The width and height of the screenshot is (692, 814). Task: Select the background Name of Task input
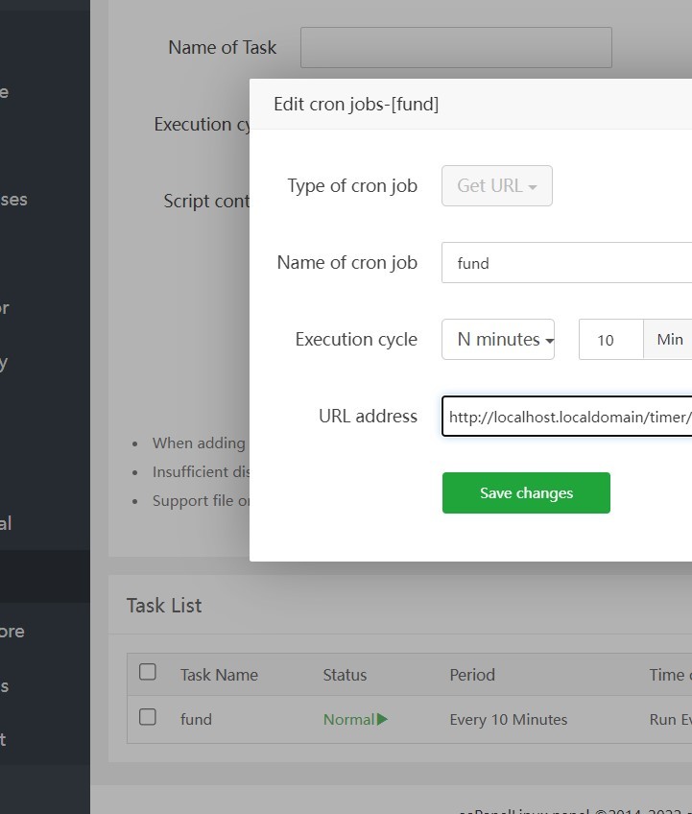(x=456, y=47)
